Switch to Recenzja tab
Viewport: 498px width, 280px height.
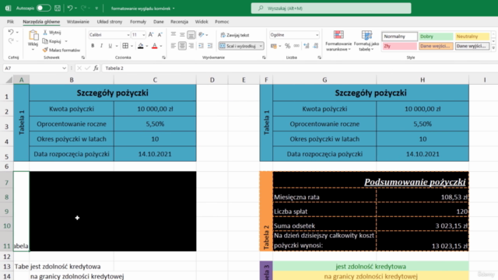pyautogui.click(x=179, y=22)
